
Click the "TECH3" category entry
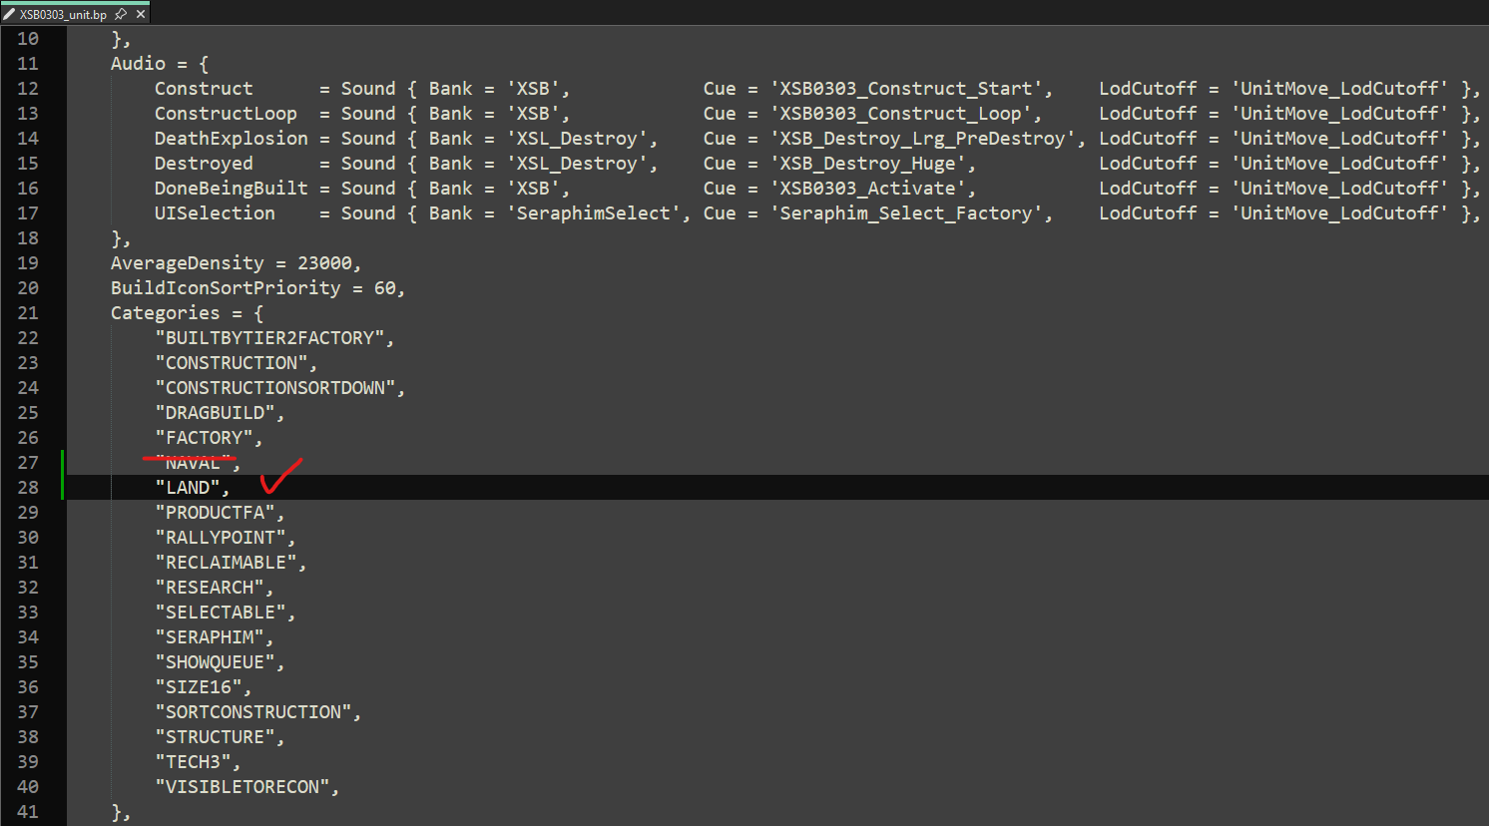tap(193, 762)
